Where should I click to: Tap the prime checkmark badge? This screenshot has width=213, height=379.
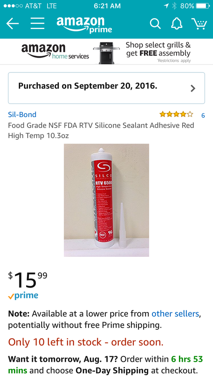(23, 296)
